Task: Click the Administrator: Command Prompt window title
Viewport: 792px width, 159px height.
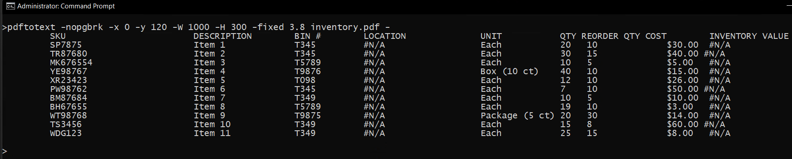Action: [x=66, y=6]
